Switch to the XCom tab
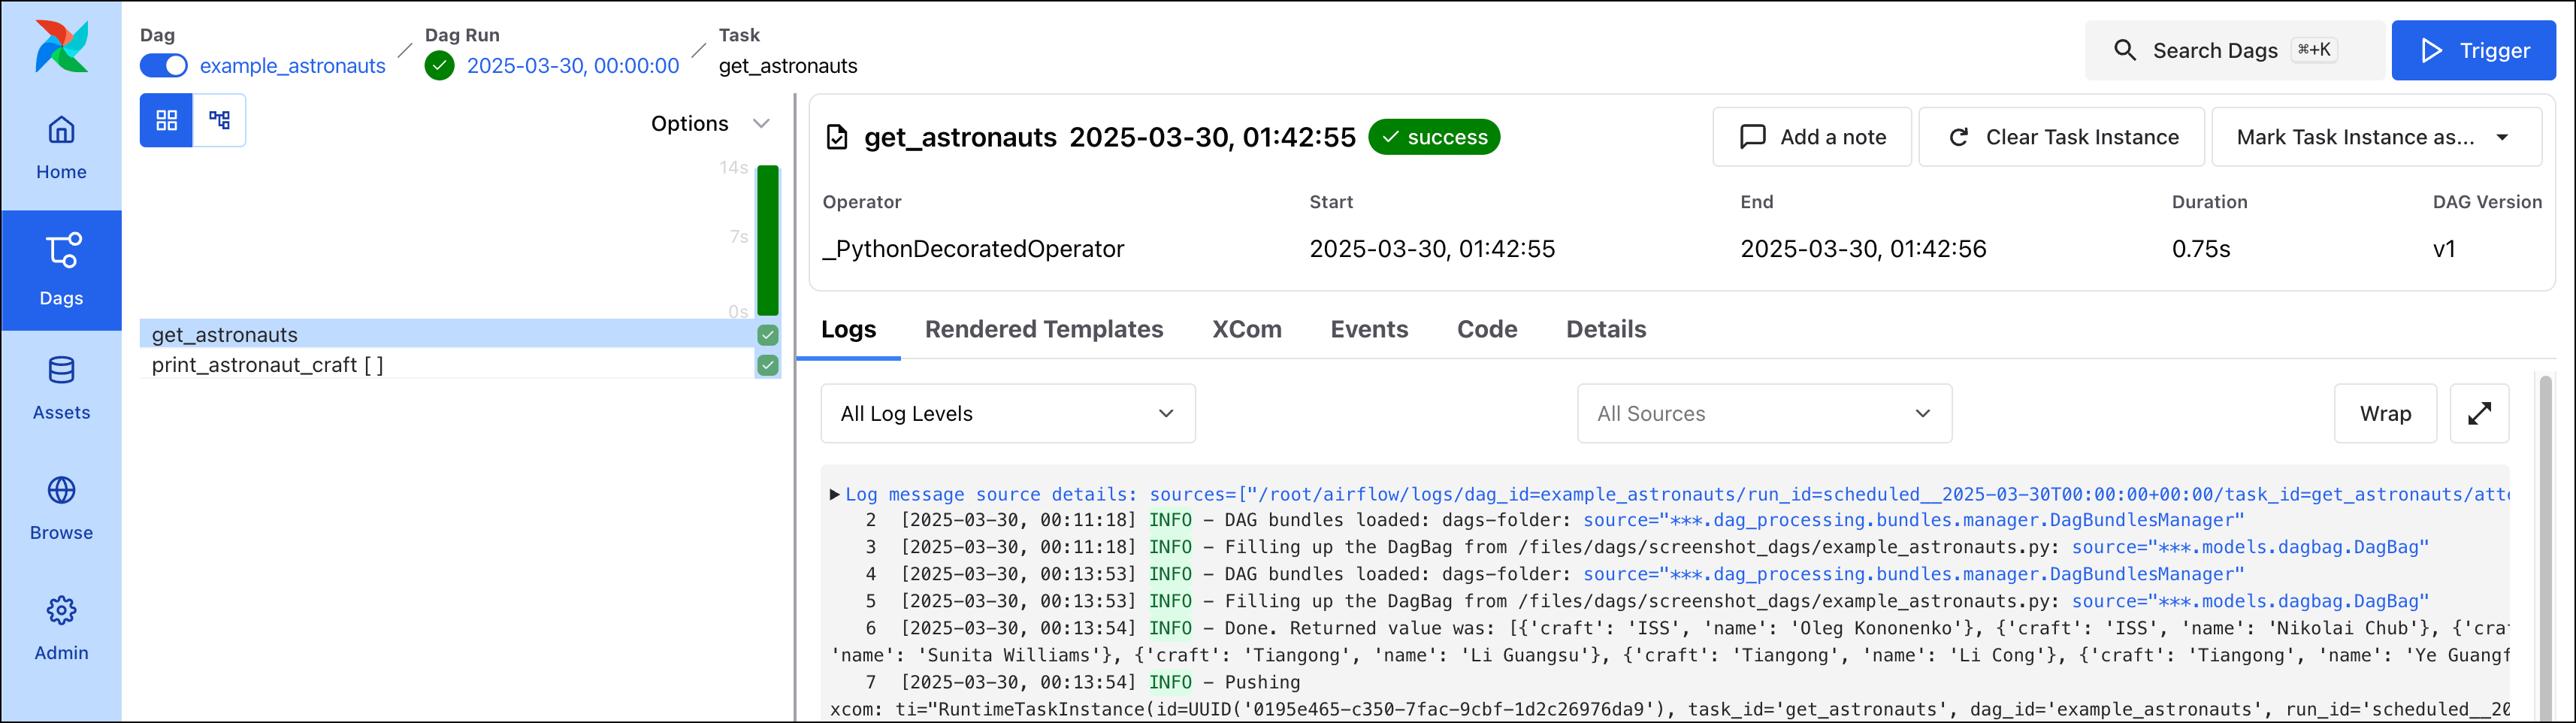This screenshot has height=723, width=2576. [1246, 329]
